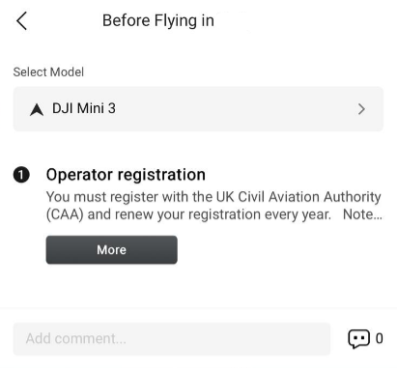Screen dimensions: 397x368
Task: Tap the divider area above the comment bar
Action: tap(198, 308)
